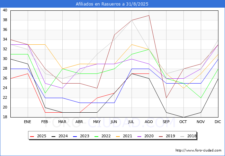The height and width of the screenshot is (156, 225).
Task: Click the y-axis value 18
Action: tap(5, 117)
